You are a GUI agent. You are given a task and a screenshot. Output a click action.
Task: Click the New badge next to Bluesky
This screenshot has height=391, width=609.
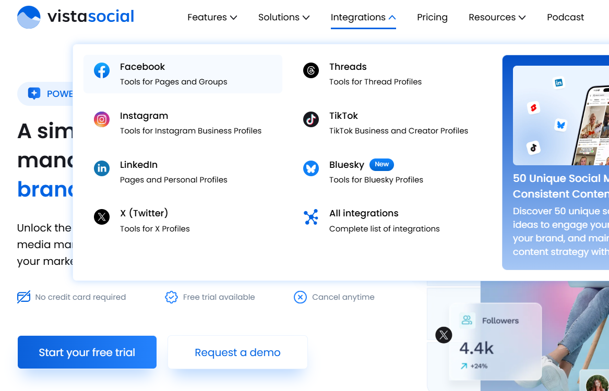381,164
